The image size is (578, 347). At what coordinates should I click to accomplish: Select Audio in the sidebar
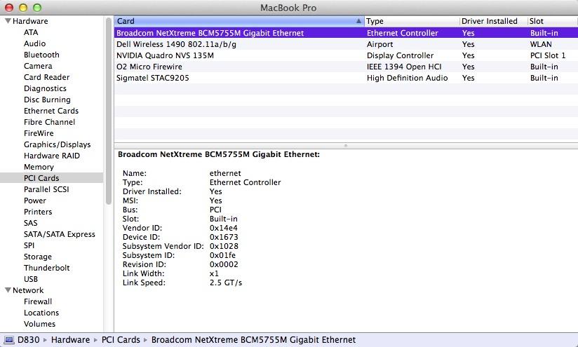coord(34,43)
